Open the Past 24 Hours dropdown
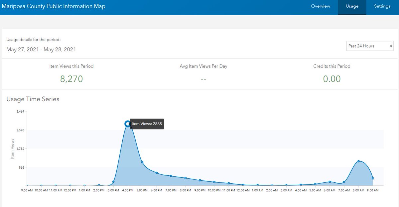Viewport: 399px width, 207px height. point(370,46)
